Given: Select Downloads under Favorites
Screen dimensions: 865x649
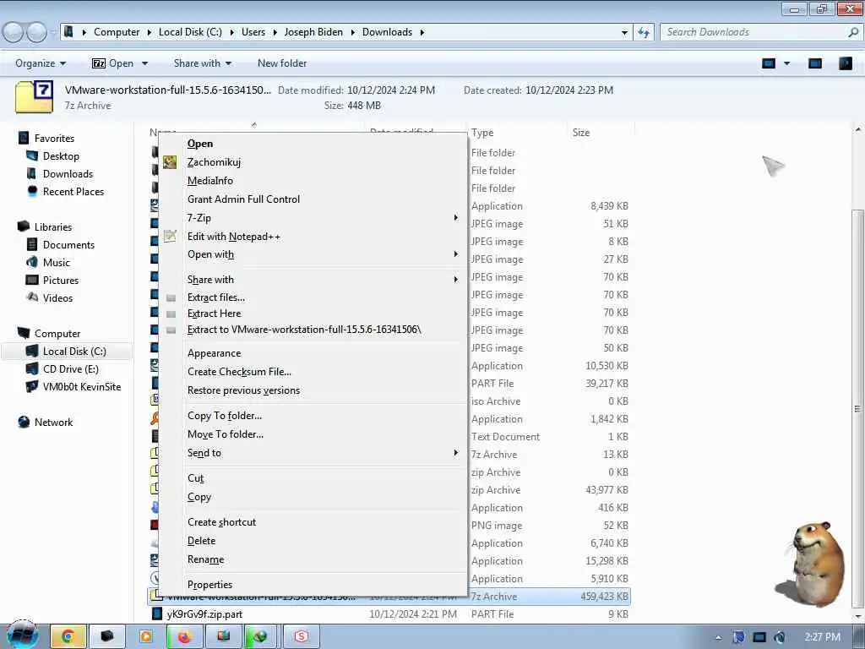Looking at the screenshot, I should pyautogui.click(x=68, y=174).
